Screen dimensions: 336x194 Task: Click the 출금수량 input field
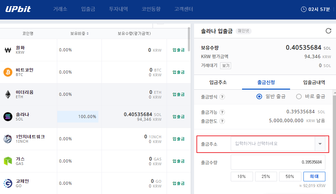pyautogui.click(x=278, y=162)
